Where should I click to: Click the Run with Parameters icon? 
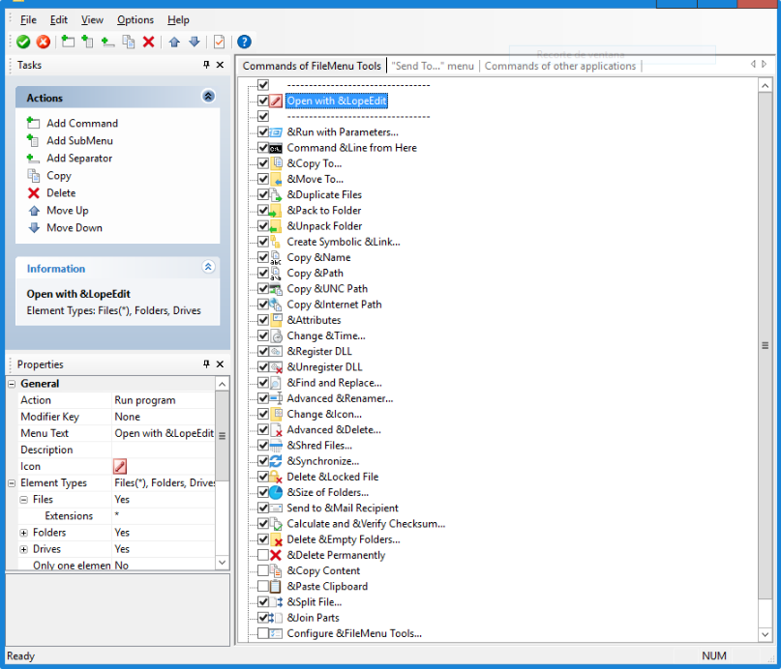tap(276, 132)
